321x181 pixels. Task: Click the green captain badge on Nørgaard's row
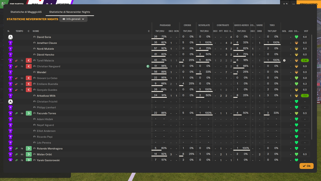pos(148,66)
